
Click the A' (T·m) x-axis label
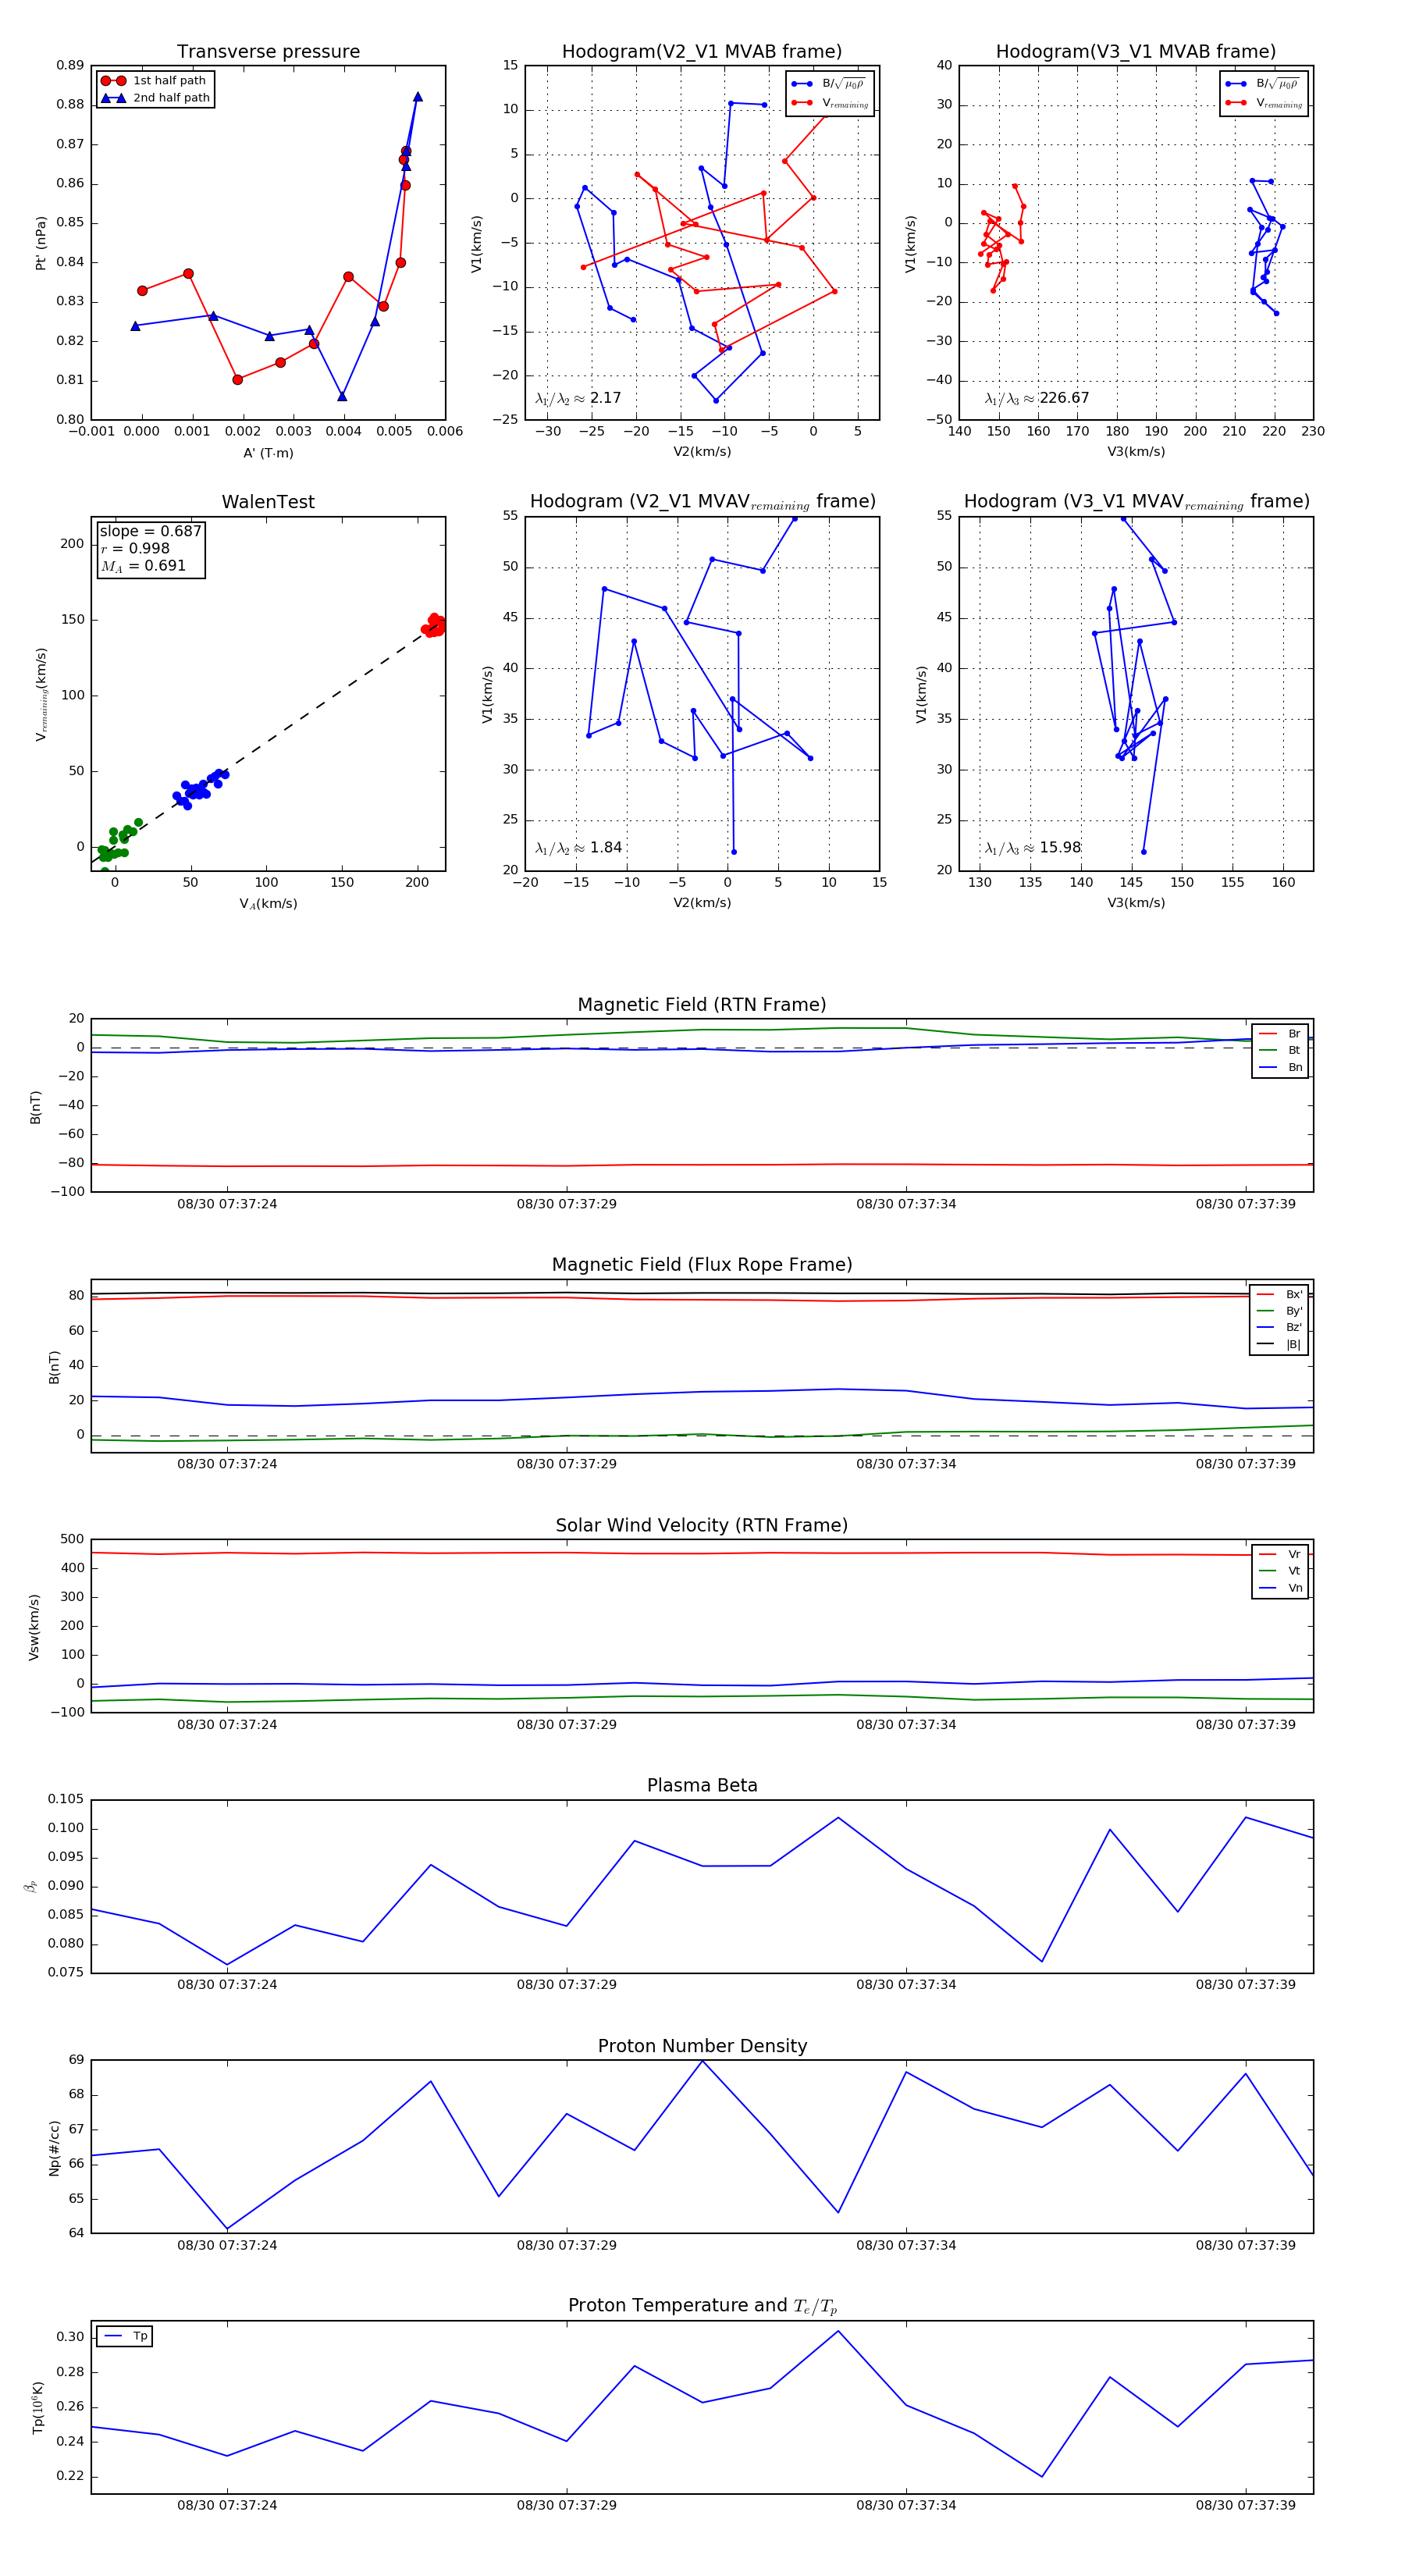(268, 453)
